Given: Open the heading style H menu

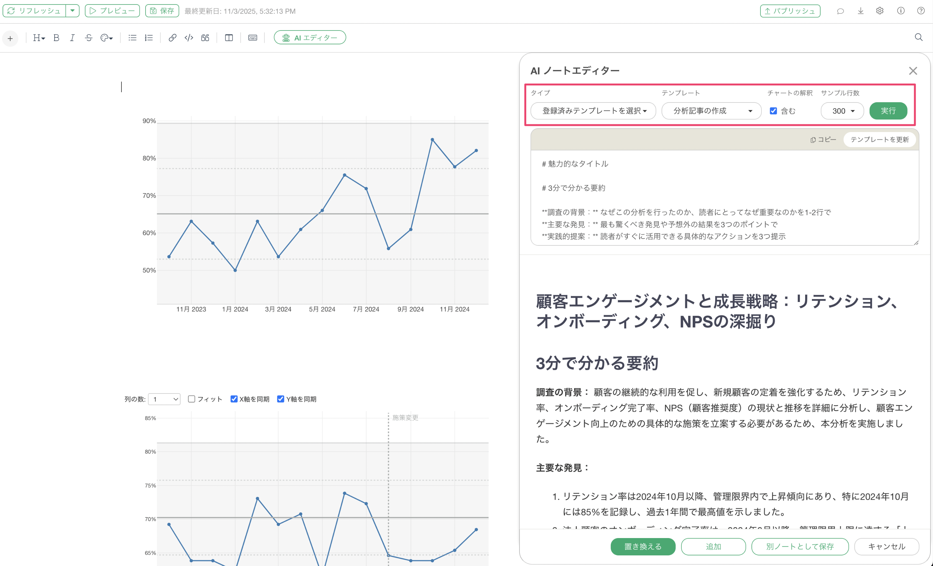Looking at the screenshot, I should [x=39, y=38].
